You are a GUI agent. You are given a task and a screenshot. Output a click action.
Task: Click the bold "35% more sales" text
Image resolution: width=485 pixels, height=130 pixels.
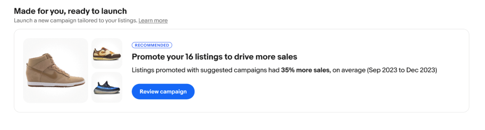(306, 70)
